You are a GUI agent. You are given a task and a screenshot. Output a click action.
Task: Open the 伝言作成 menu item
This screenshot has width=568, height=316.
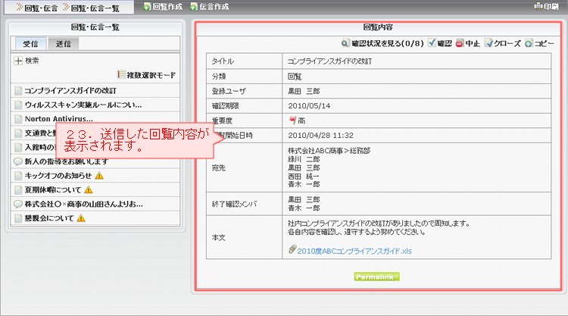[x=214, y=7]
